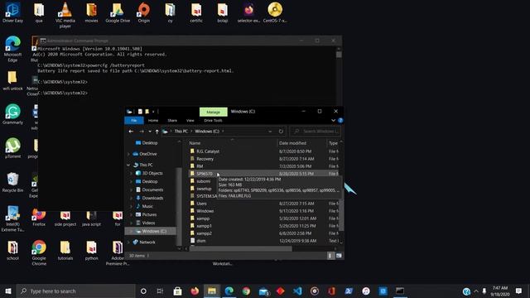This screenshot has width=530, height=298.
Task: Select the python folder on the desktop
Action: (x=91, y=250)
